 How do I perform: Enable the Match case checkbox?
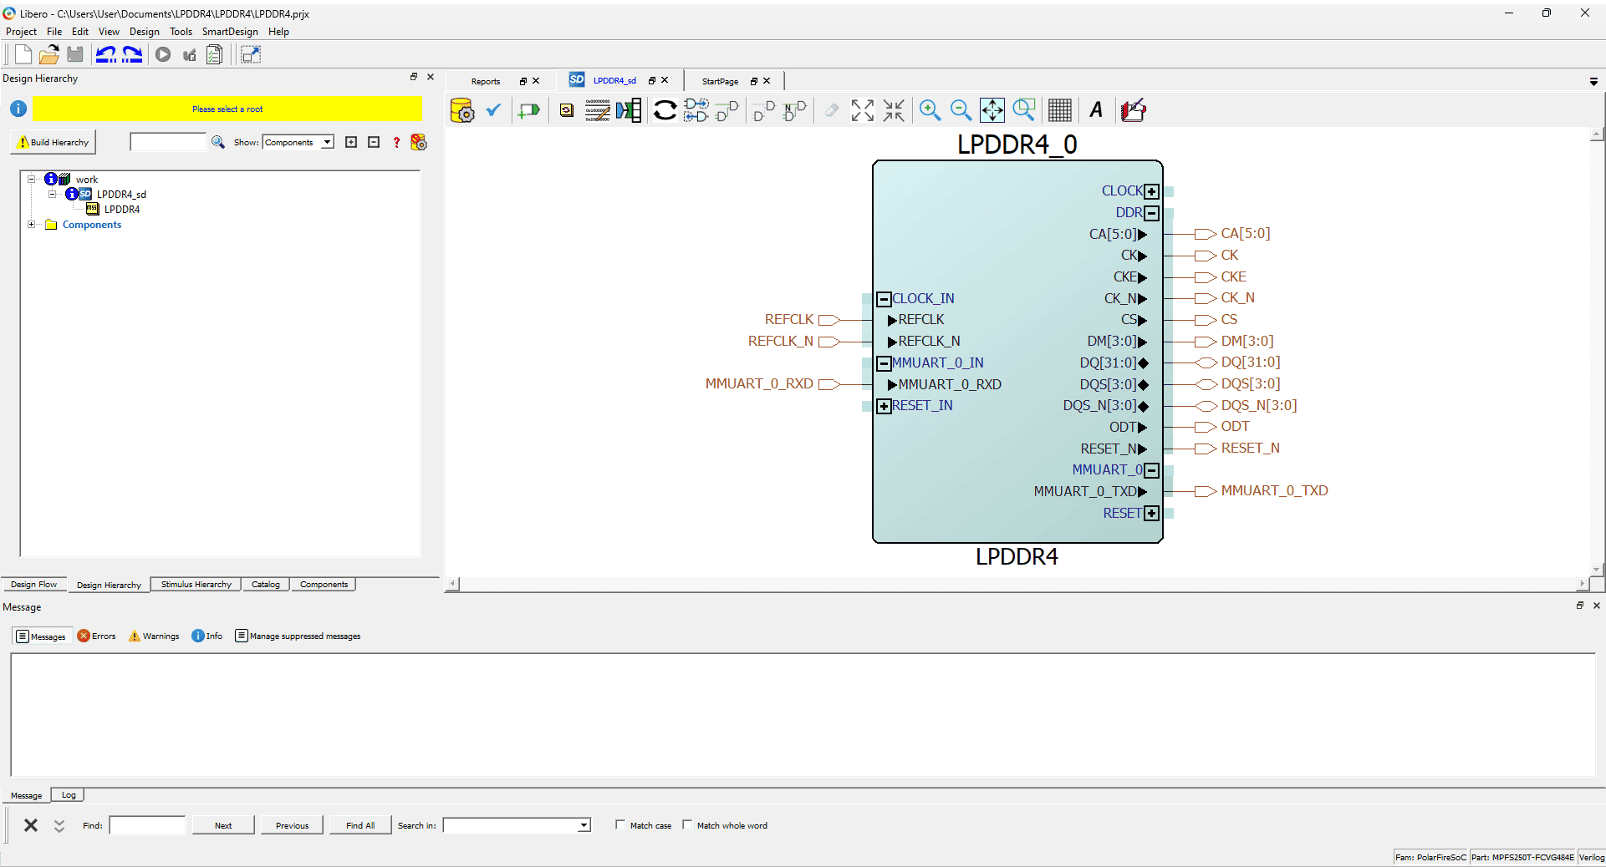620,825
